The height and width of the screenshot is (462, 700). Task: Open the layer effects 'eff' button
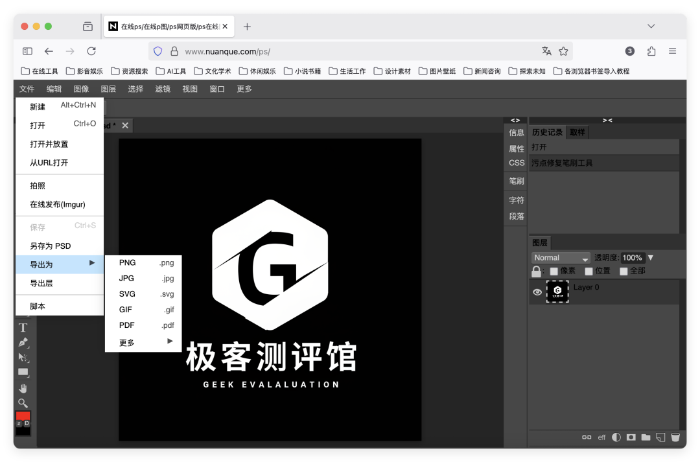click(x=601, y=437)
